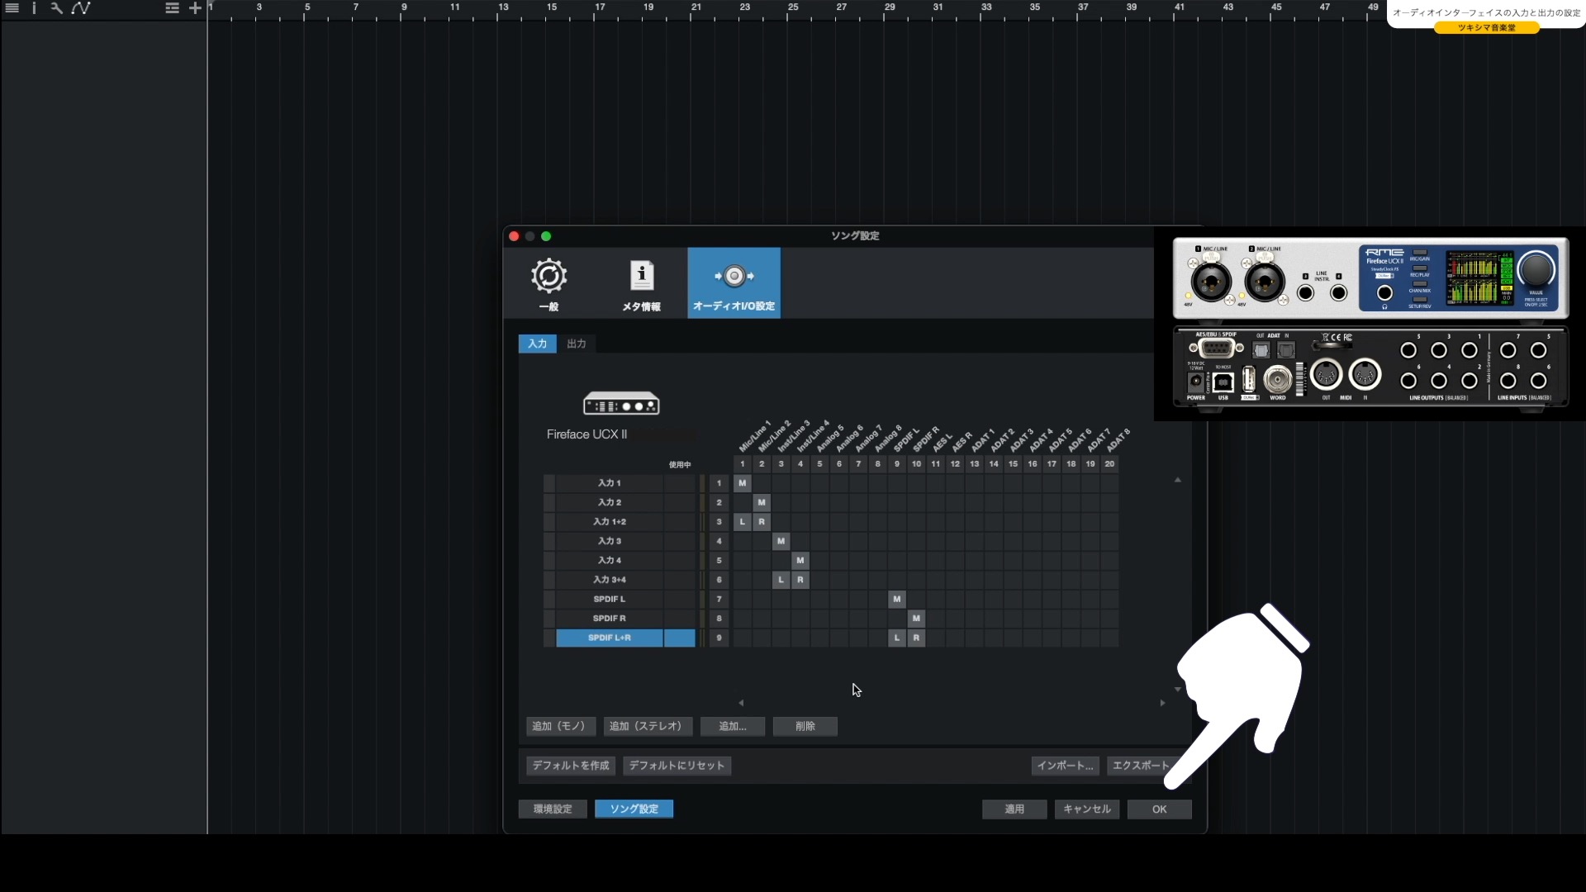This screenshot has width=1586, height=892.
Task: Switch to the 環境設定 tab
Action: (551, 809)
